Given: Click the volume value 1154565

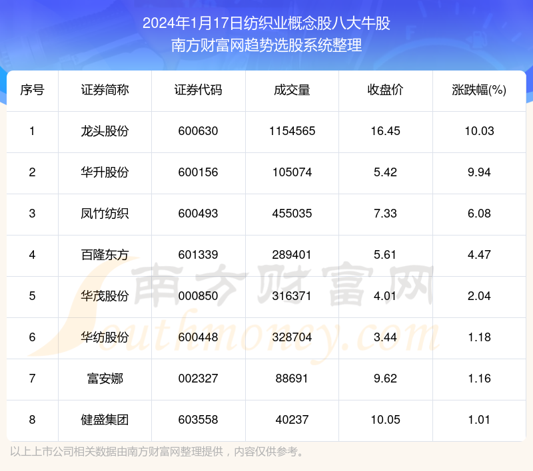Looking at the screenshot, I should tap(291, 131).
